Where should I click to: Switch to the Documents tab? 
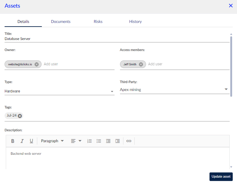(x=60, y=22)
